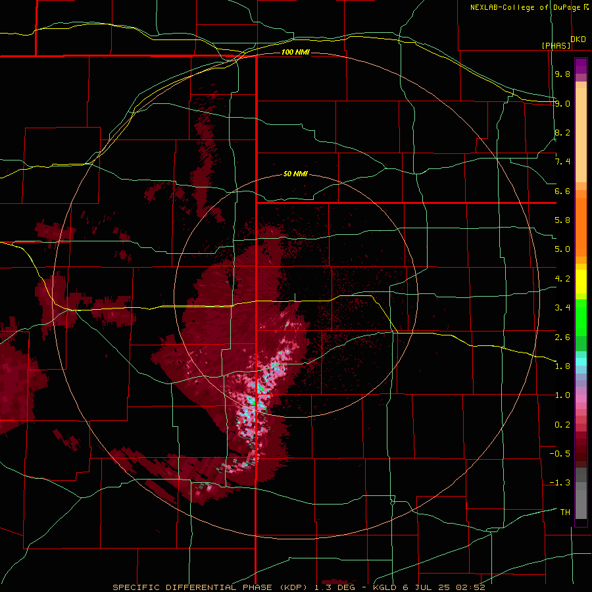Select the 2.6 scale value
592x592 pixels.
(562, 337)
